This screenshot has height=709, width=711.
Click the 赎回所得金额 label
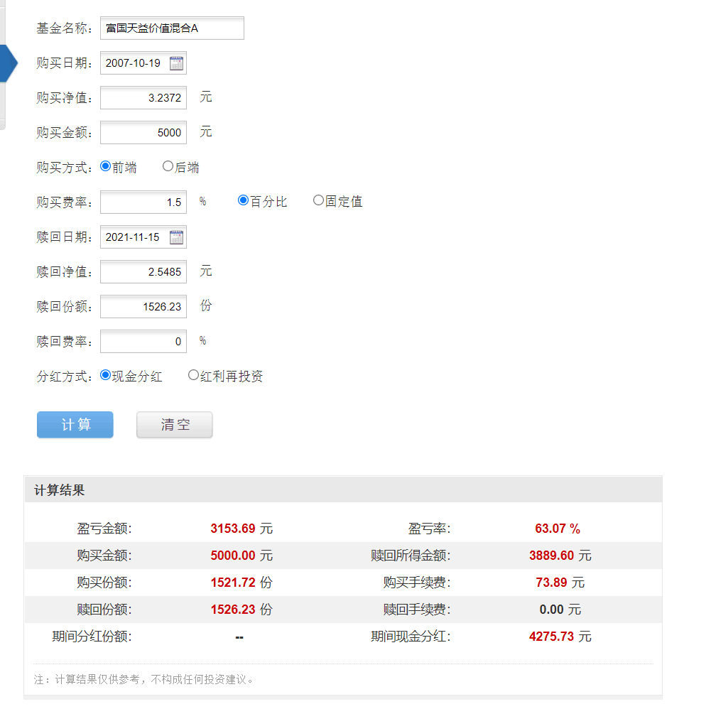tap(411, 556)
